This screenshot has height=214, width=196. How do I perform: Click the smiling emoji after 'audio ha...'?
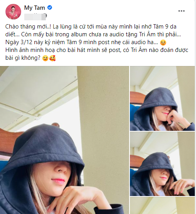[163, 43]
